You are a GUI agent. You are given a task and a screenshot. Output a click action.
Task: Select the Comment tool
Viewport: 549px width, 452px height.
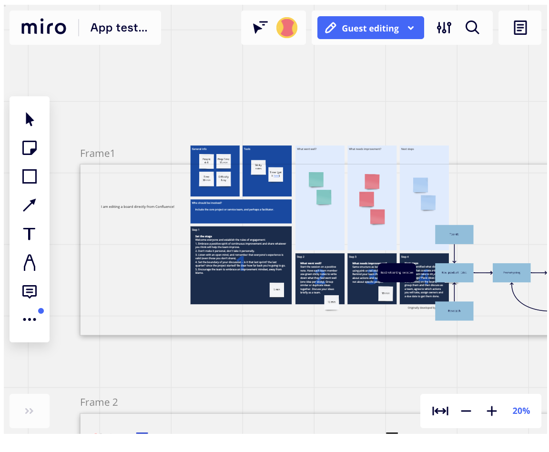tap(30, 291)
